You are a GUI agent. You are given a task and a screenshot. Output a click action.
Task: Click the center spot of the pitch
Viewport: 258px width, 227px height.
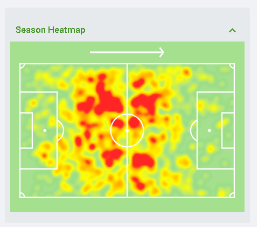(127, 130)
